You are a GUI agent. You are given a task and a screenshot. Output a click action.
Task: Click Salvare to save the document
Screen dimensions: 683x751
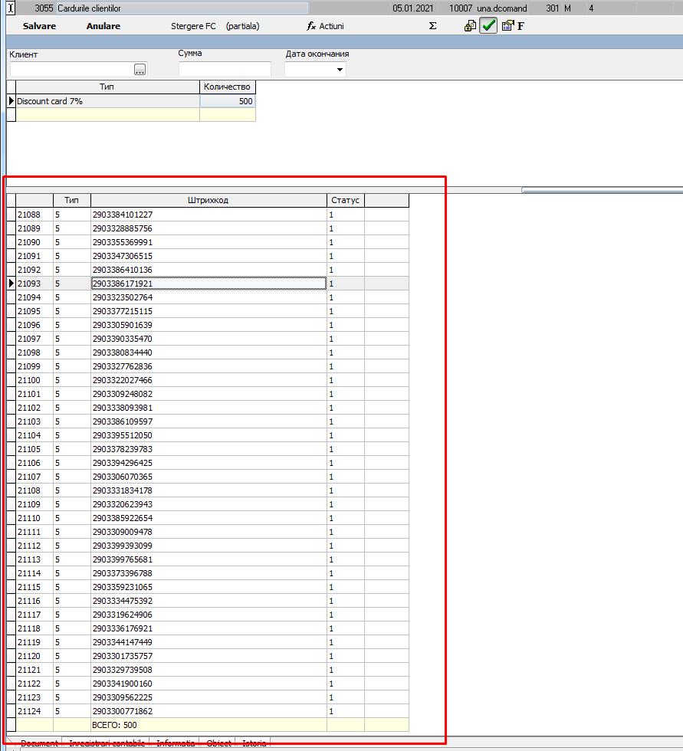pos(39,26)
